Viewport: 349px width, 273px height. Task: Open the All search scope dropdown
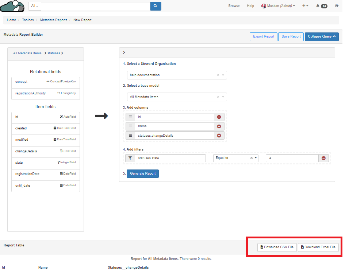[x=35, y=6]
